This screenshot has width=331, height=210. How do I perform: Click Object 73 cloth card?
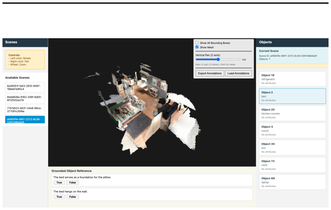292,165
